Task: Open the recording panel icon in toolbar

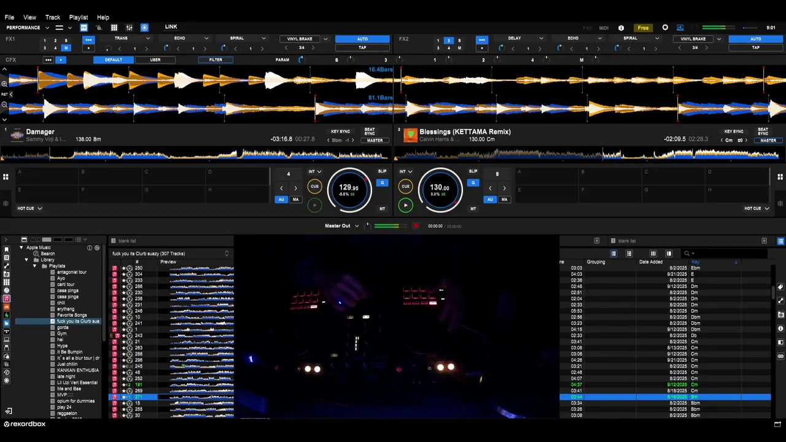Action: (144, 28)
